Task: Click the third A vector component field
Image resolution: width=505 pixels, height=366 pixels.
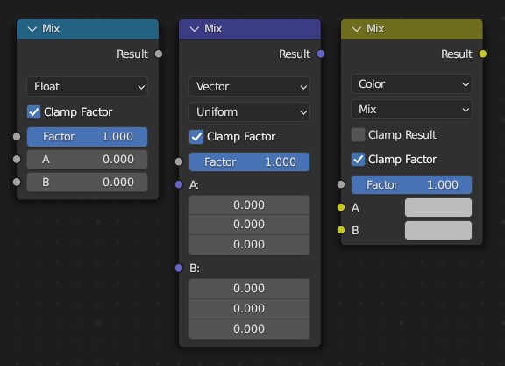Action: (x=249, y=244)
